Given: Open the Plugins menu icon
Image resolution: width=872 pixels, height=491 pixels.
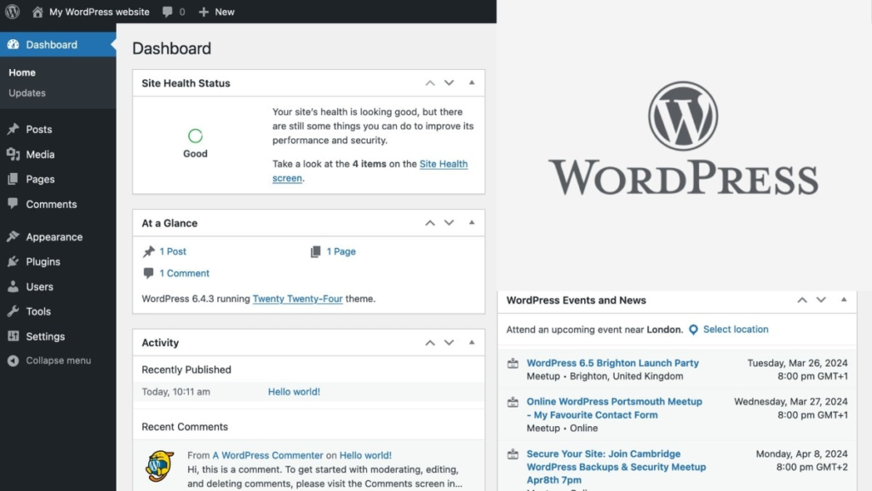Looking at the screenshot, I should (14, 262).
